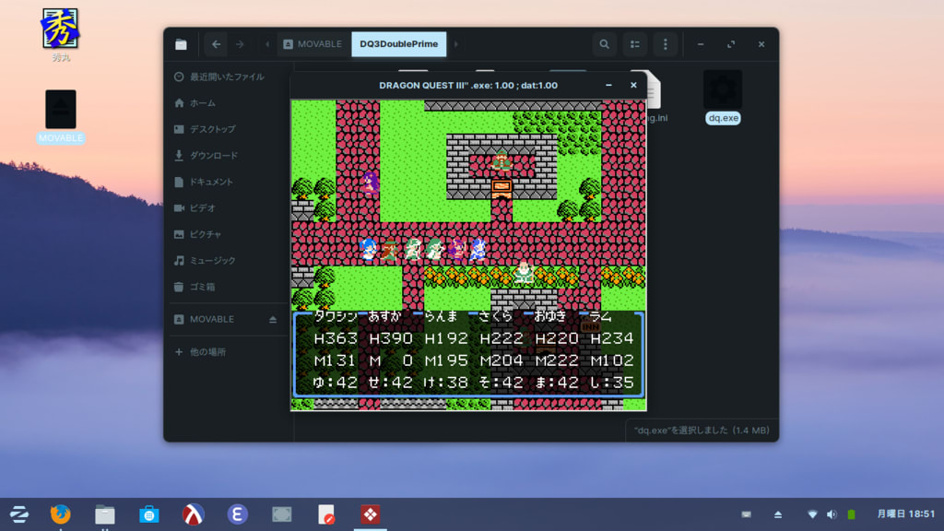Click the keyboard indicator in system tray
This screenshot has width=944, height=531.
click(x=747, y=514)
